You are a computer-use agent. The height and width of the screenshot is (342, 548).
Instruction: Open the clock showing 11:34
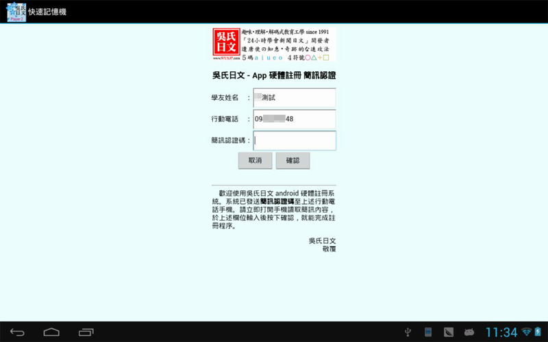coord(501,332)
